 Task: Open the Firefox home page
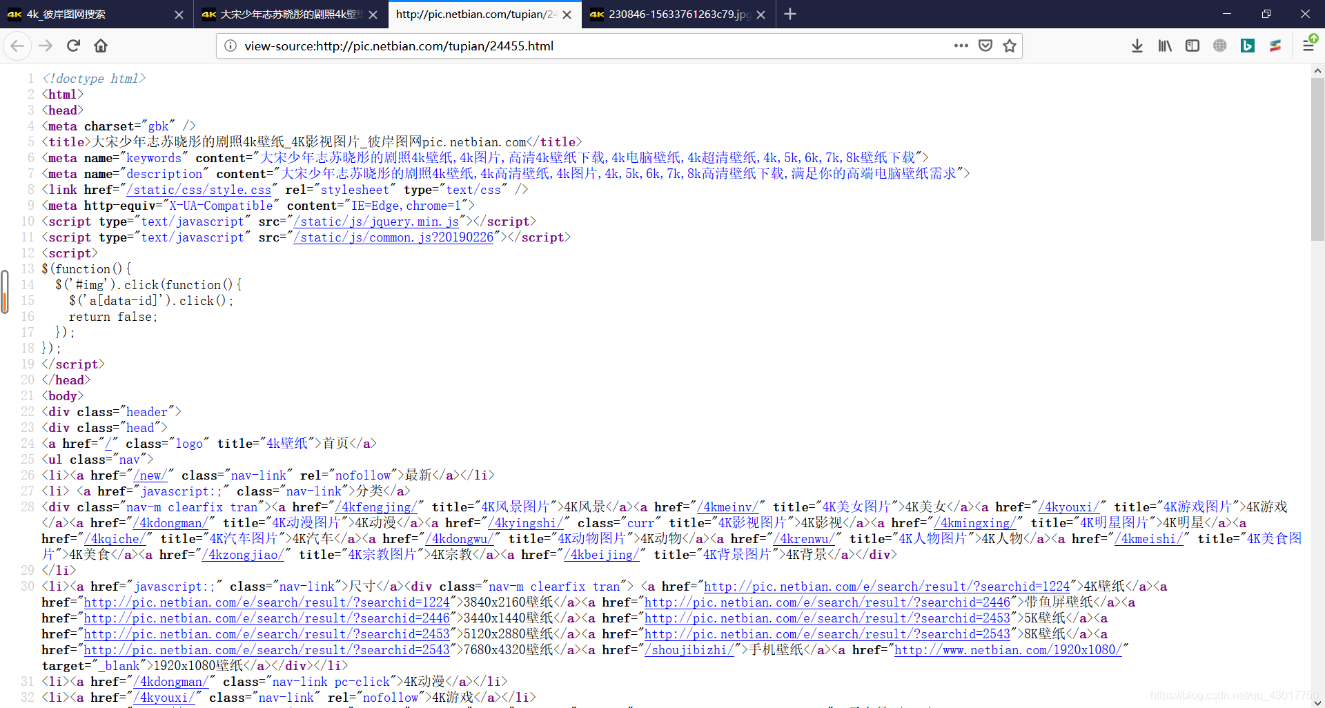coord(101,46)
